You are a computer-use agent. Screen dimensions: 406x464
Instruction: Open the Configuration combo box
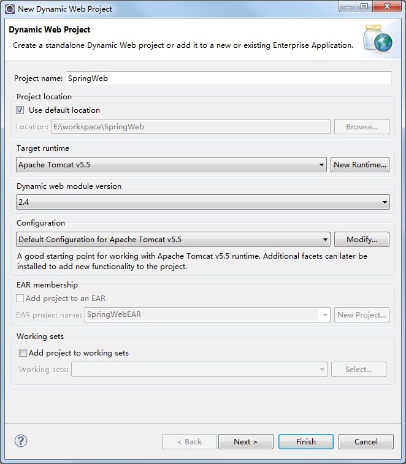point(173,240)
